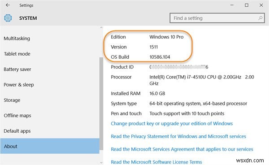Focus the Find a setting box

point(217,18)
